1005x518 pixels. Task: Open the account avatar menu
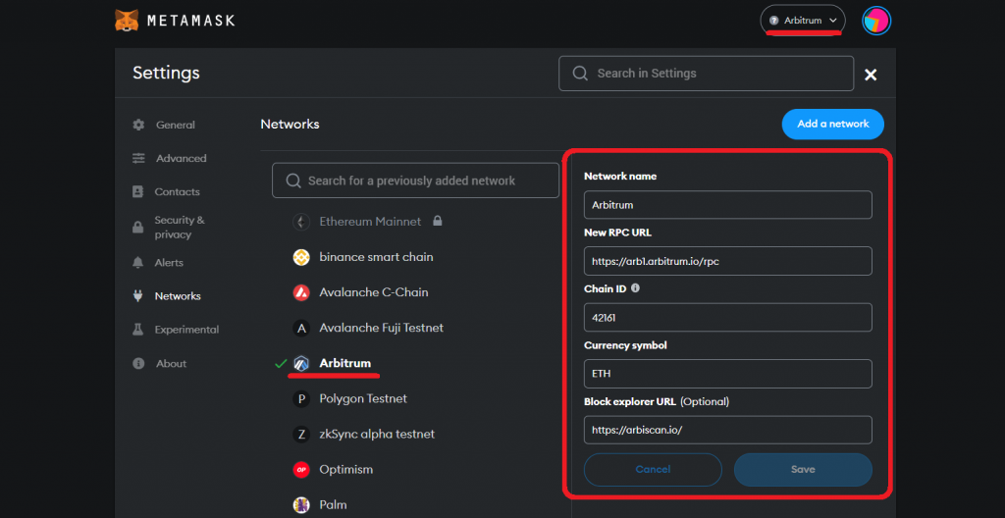click(876, 22)
